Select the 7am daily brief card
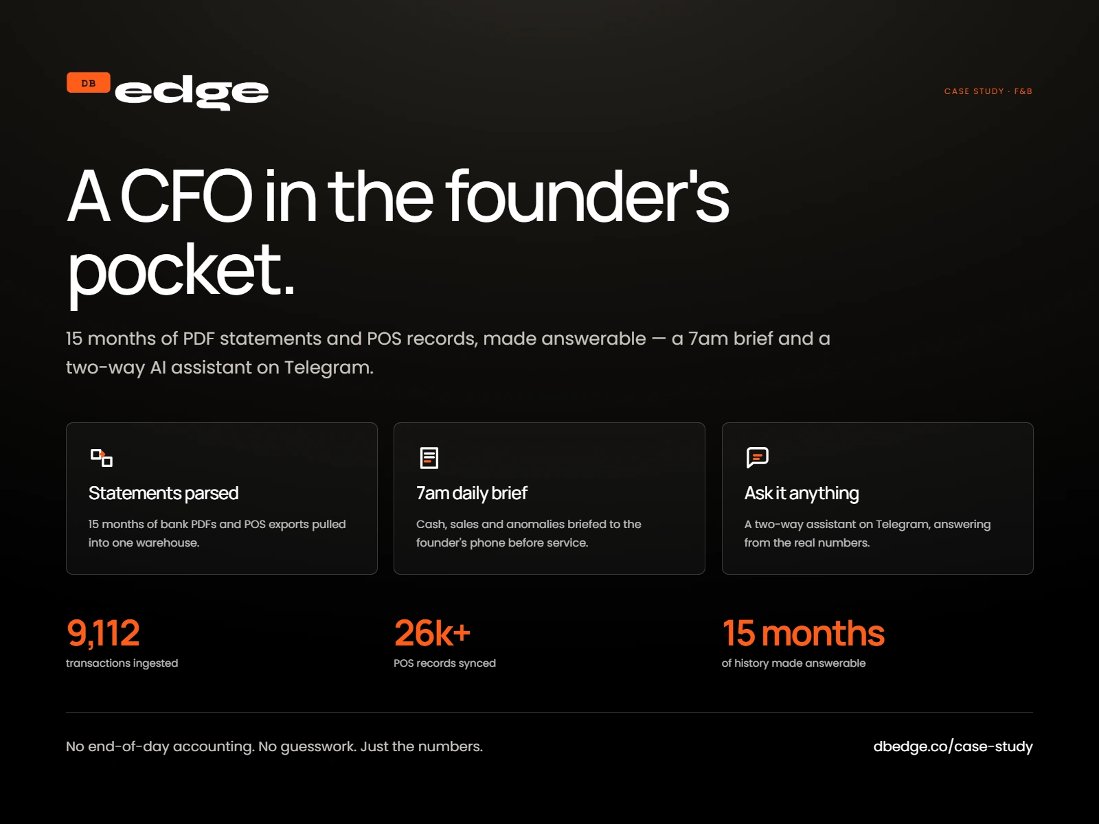The width and height of the screenshot is (1099, 824). pos(549,499)
